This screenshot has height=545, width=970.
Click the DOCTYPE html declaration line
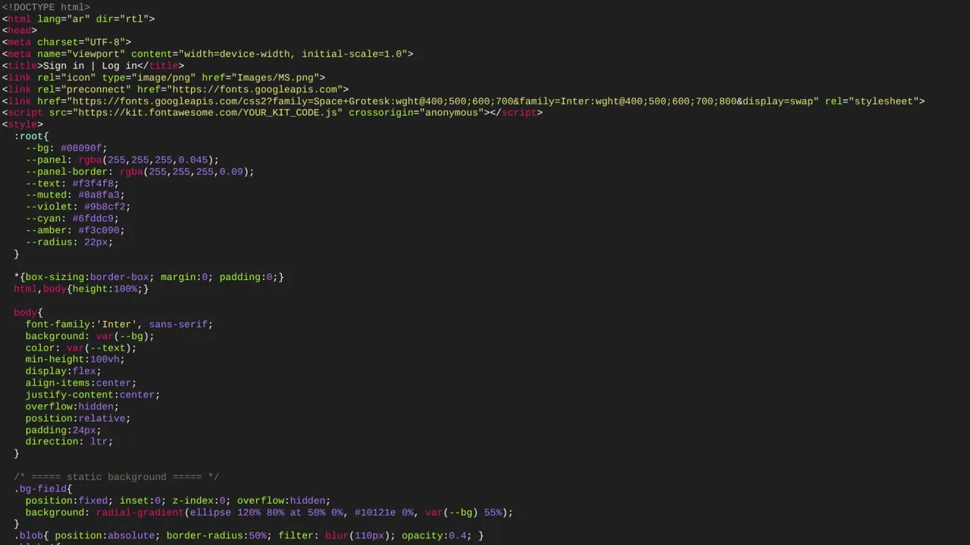[45, 7]
